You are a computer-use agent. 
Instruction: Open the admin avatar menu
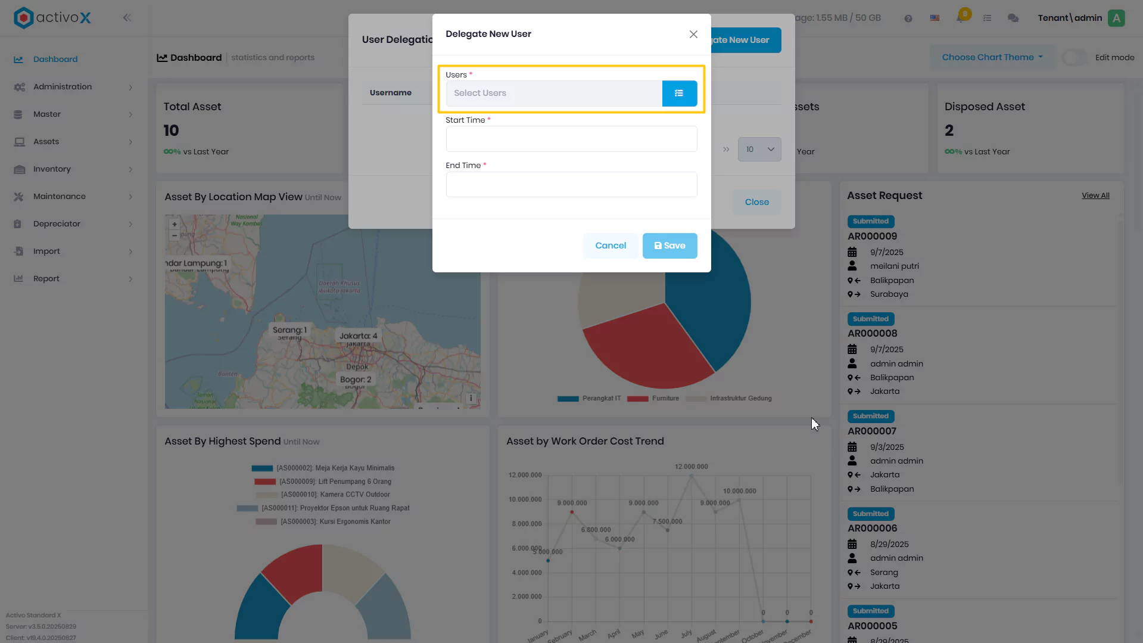[x=1117, y=18]
